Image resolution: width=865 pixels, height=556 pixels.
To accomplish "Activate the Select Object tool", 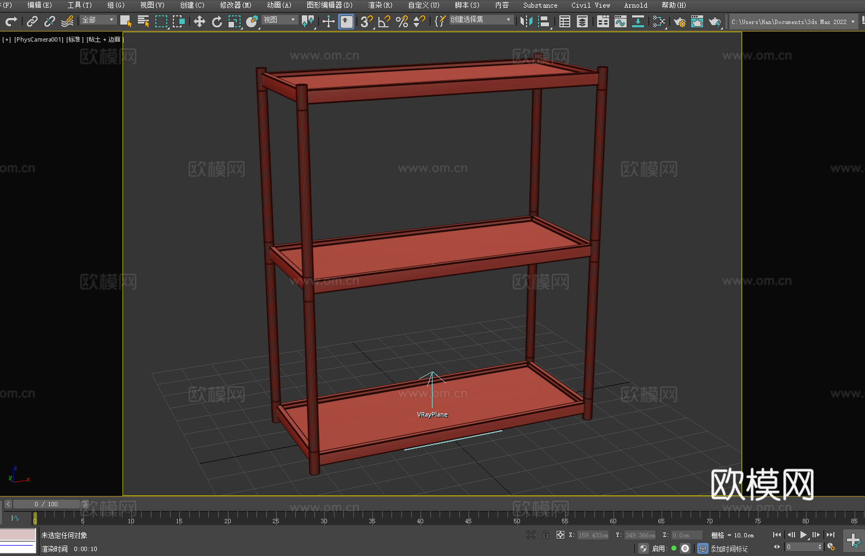I will (126, 21).
